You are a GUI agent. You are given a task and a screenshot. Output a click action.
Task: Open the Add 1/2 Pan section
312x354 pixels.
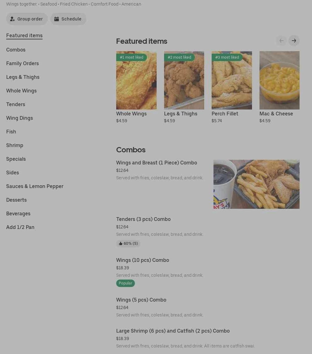(x=20, y=227)
